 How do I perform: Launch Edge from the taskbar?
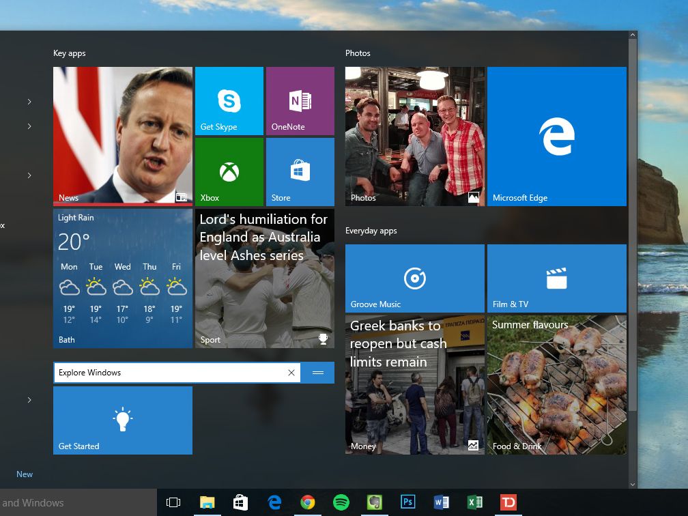274,502
